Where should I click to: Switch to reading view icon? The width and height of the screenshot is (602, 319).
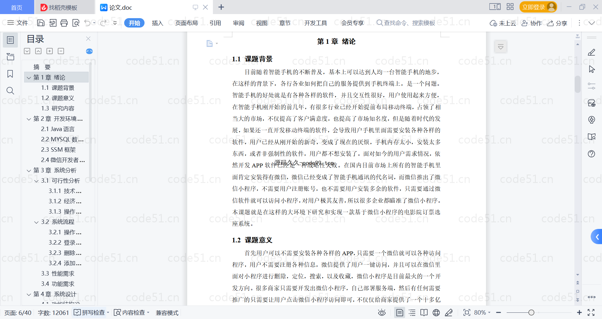424,312
